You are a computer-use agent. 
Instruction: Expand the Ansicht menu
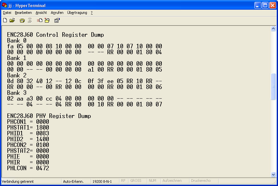(41, 13)
